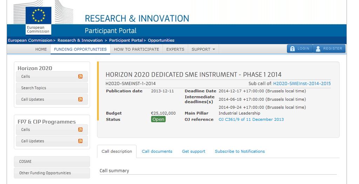Click the European Commission flag logo
This screenshot has width=359, height=184.
(39, 15)
